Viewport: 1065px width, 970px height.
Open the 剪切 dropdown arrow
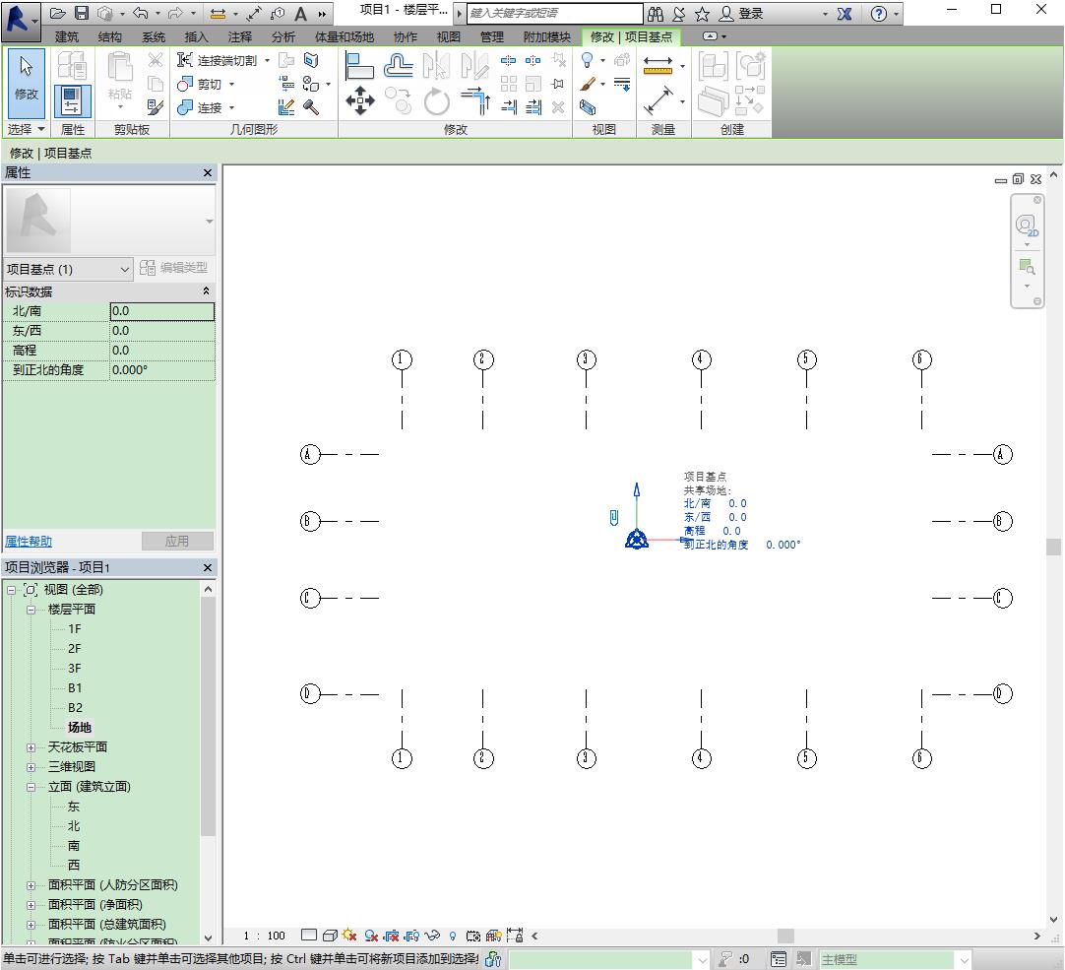click(231, 84)
